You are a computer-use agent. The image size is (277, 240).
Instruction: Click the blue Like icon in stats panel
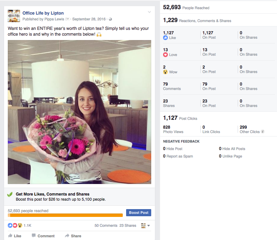pyautogui.click(x=165, y=38)
